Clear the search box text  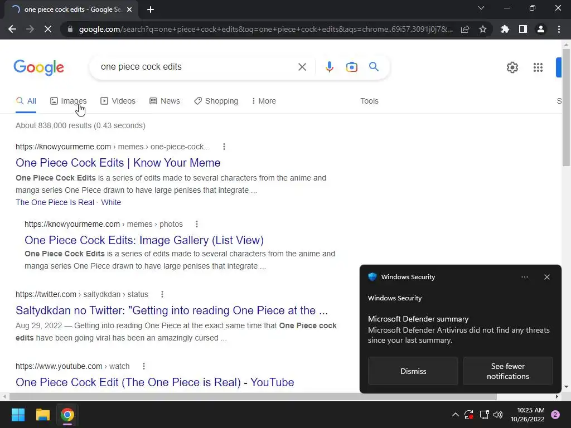coord(302,67)
